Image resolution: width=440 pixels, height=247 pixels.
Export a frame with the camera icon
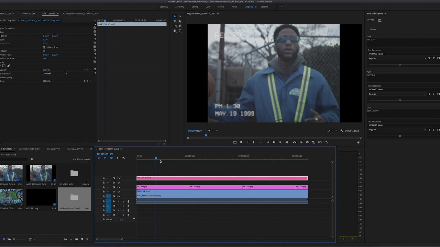click(307, 142)
